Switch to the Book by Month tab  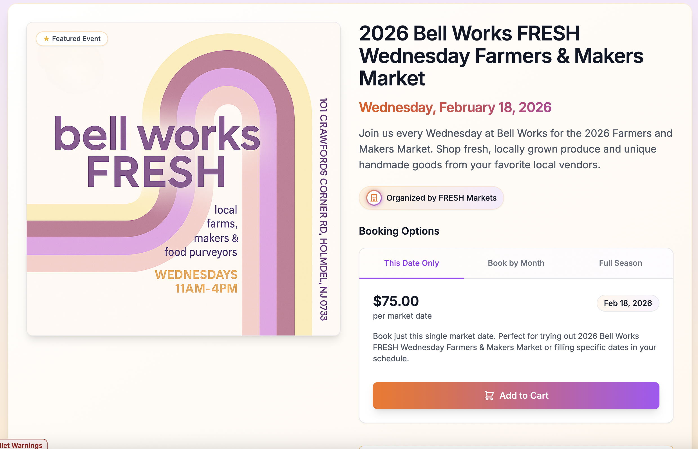click(x=516, y=263)
